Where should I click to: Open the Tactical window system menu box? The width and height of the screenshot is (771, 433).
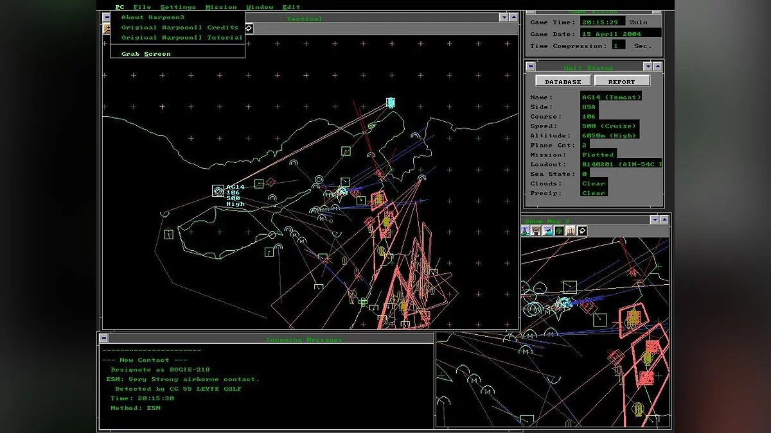[x=107, y=18]
